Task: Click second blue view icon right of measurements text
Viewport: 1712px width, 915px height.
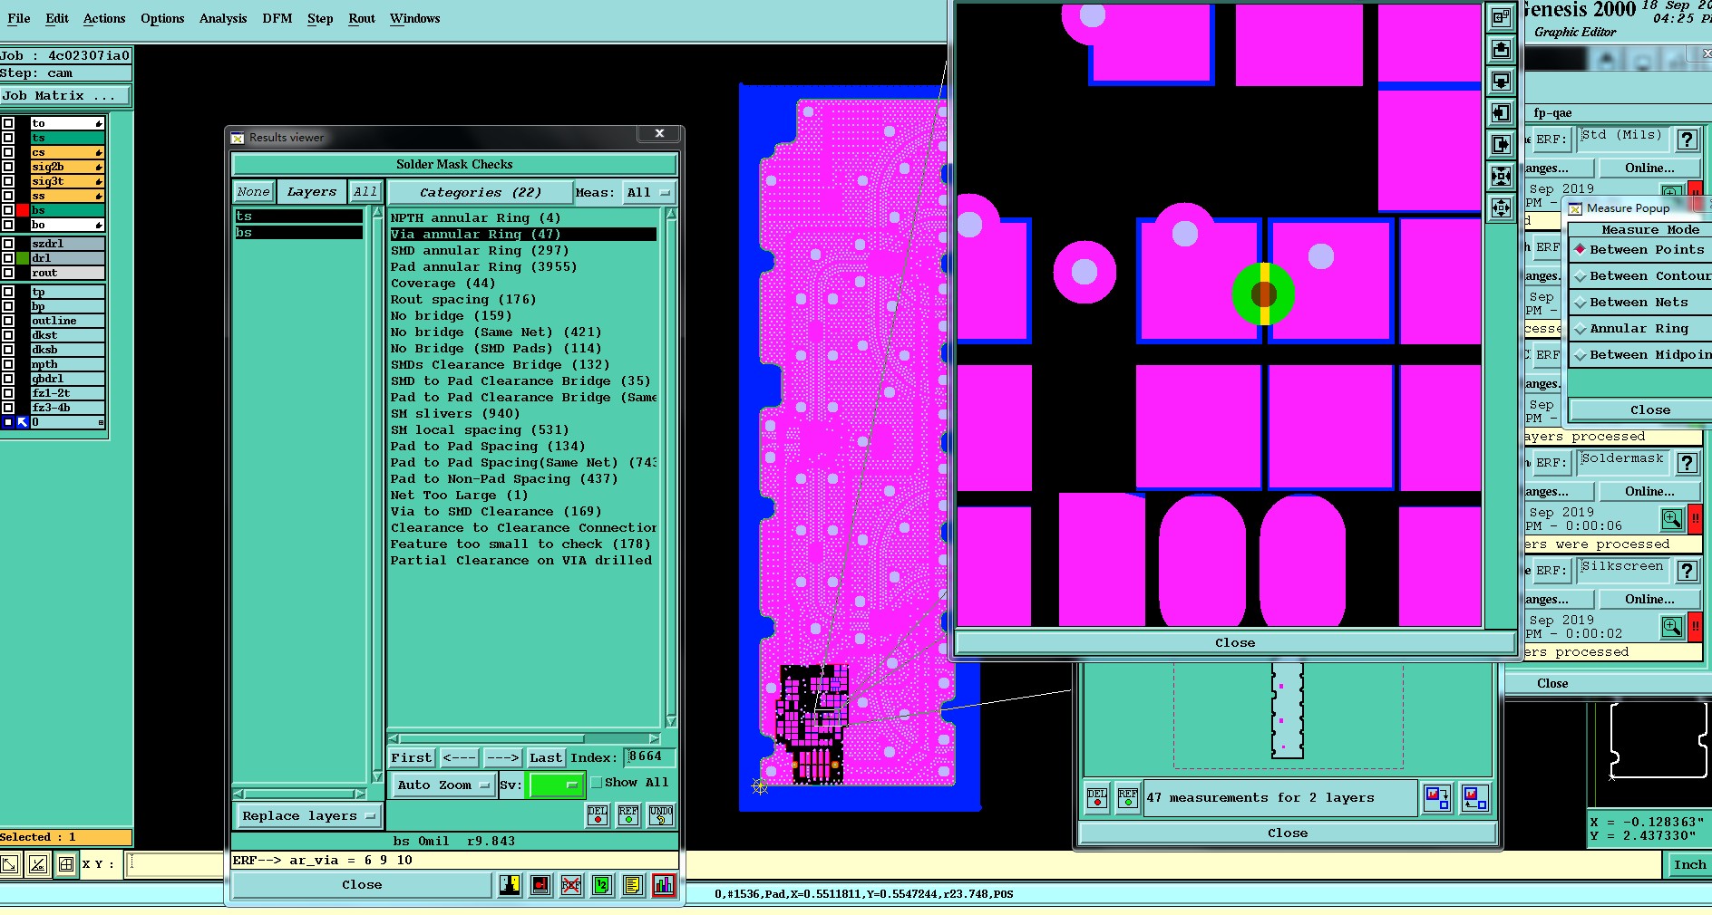Action: (x=1475, y=798)
